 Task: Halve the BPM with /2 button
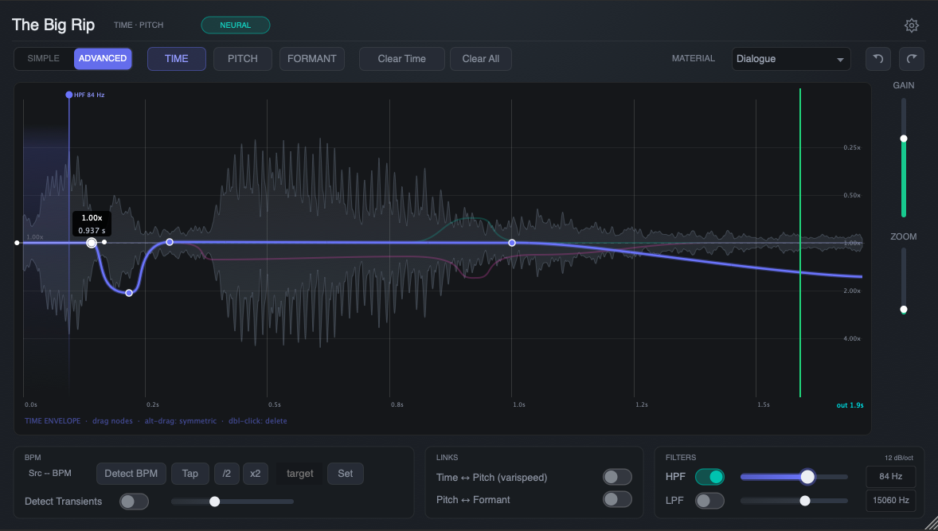pyautogui.click(x=227, y=474)
